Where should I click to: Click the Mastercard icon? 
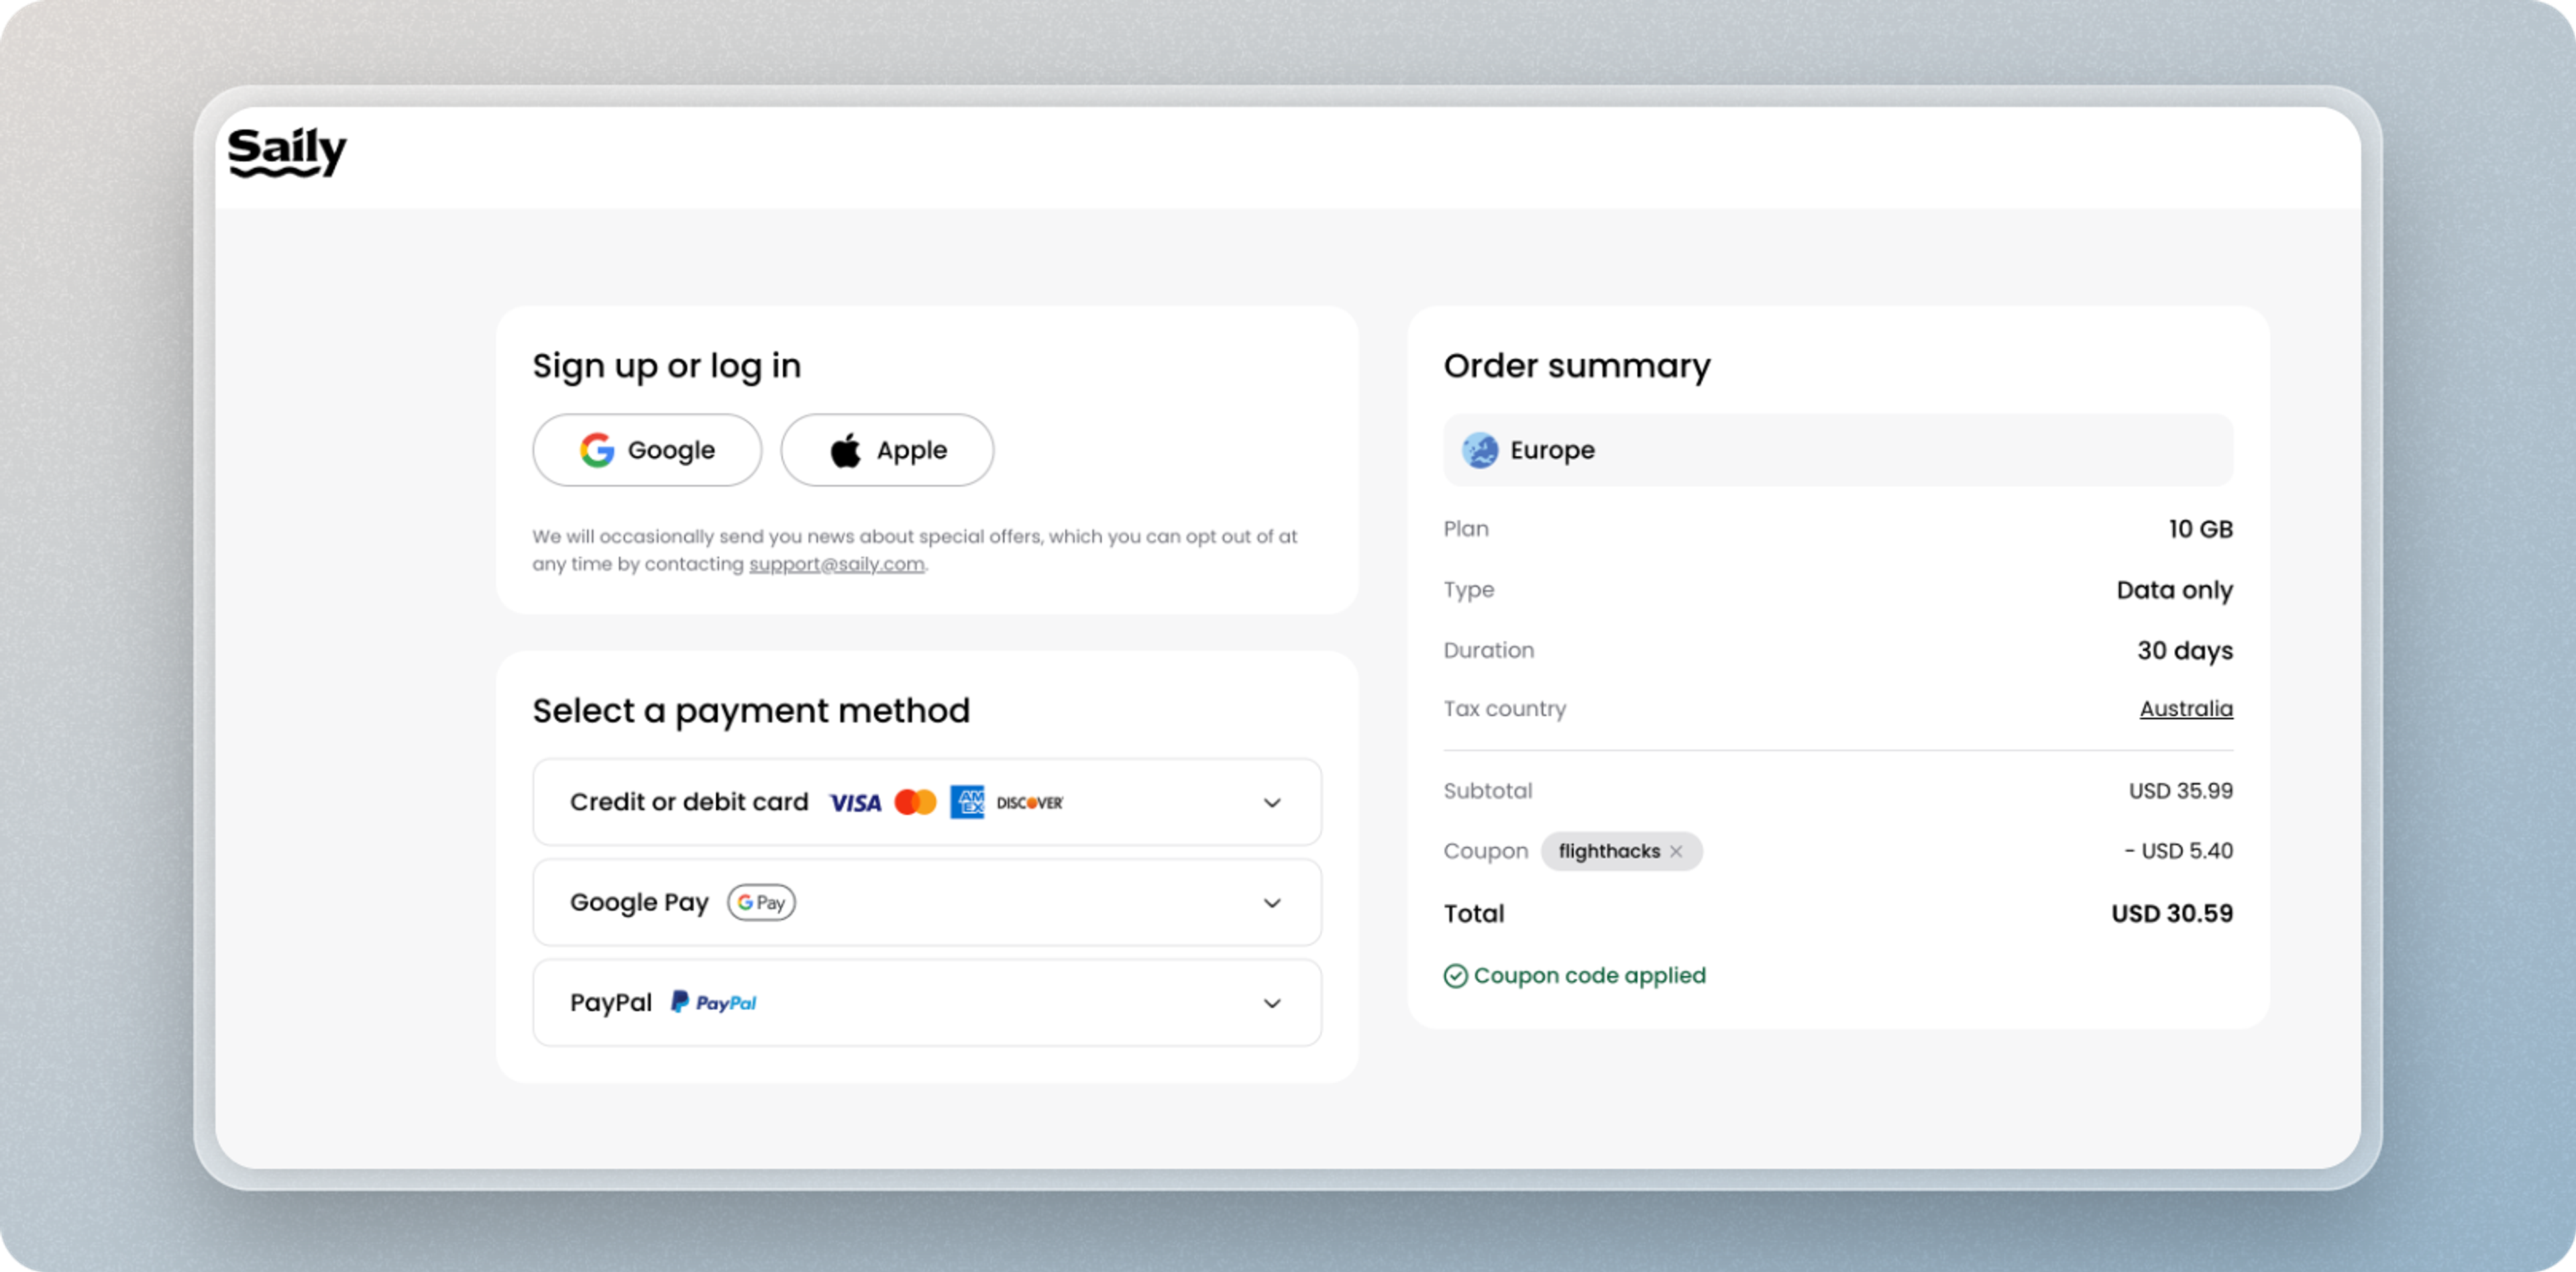[x=914, y=804]
